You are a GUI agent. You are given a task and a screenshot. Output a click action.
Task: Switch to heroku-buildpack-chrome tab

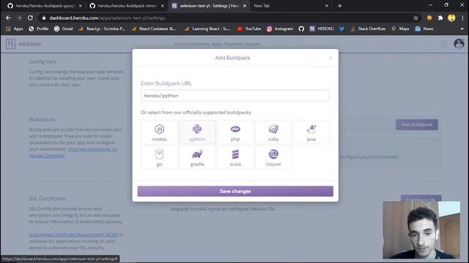pos(127,6)
